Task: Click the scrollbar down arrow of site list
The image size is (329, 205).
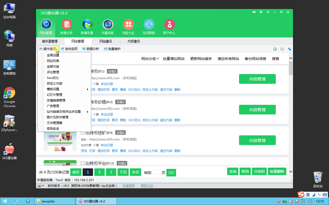Action: point(291,171)
